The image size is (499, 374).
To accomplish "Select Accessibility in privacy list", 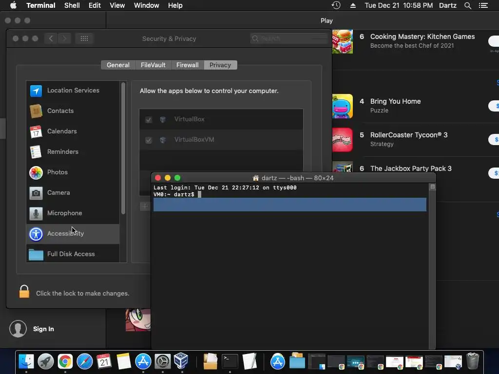I will pyautogui.click(x=73, y=233).
